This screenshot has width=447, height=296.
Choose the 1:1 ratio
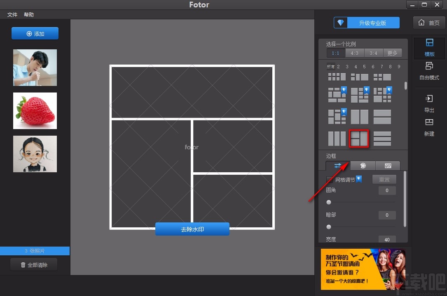(x=336, y=53)
